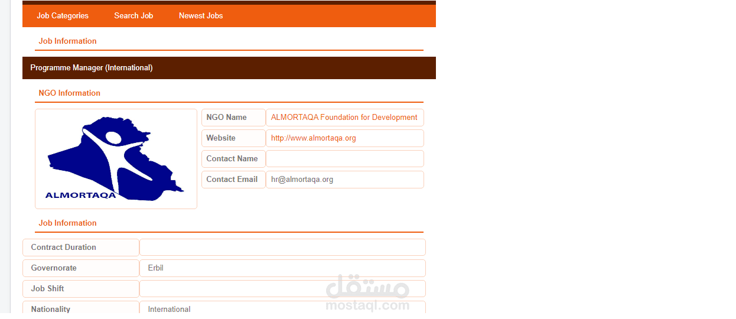Click the empty Contact Name value field
736x319 pixels.
click(345, 159)
